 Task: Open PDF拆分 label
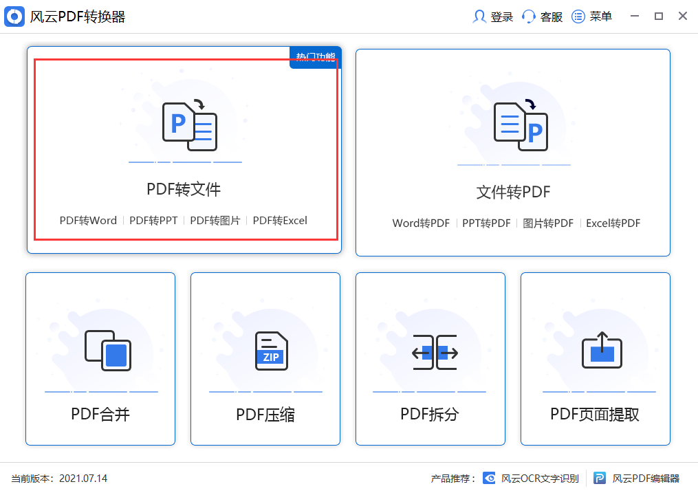pos(430,414)
